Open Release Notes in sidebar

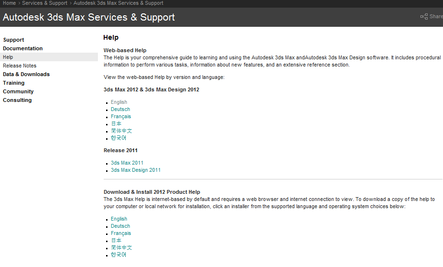(20, 66)
